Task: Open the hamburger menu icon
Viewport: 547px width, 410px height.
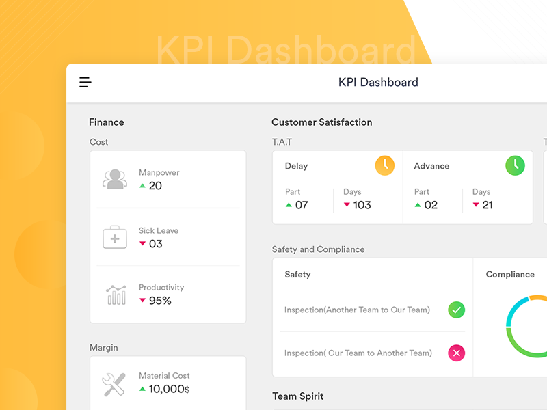Action: tap(85, 83)
